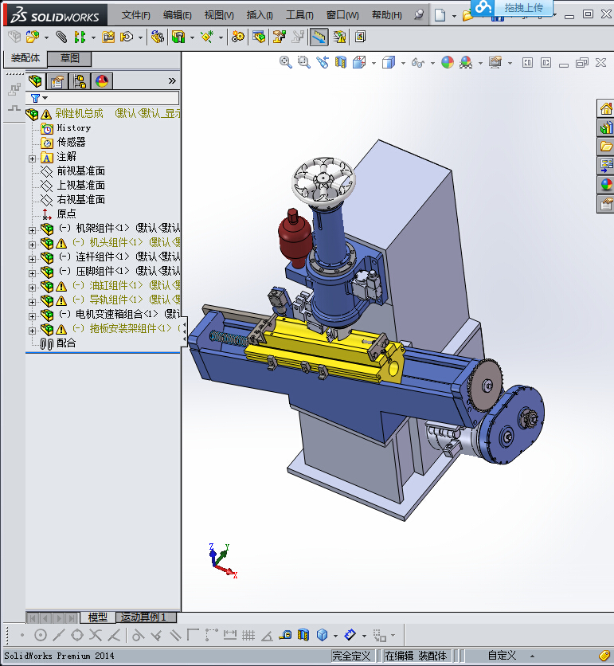Screen dimensions: 614x666
Task: Expand the panel tabs double-chevron
Action: click(172, 80)
